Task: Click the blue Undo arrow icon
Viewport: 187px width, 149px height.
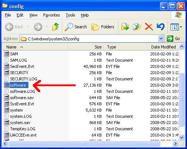Action: pyautogui.click(x=160, y=27)
